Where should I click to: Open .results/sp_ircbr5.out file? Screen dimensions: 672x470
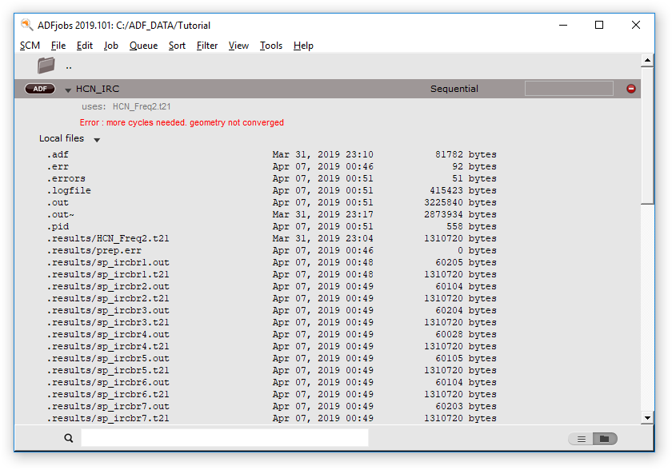pyautogui.click(x=108, y=358)
